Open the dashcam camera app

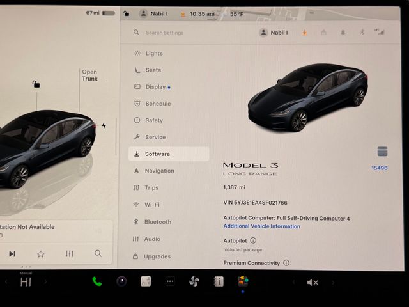tap(121, 281)
